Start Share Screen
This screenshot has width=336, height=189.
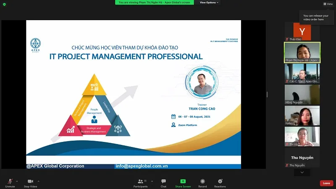tap(183, 183)
